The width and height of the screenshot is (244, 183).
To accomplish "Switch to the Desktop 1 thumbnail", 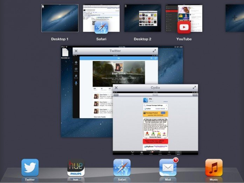I will (60, 18).
